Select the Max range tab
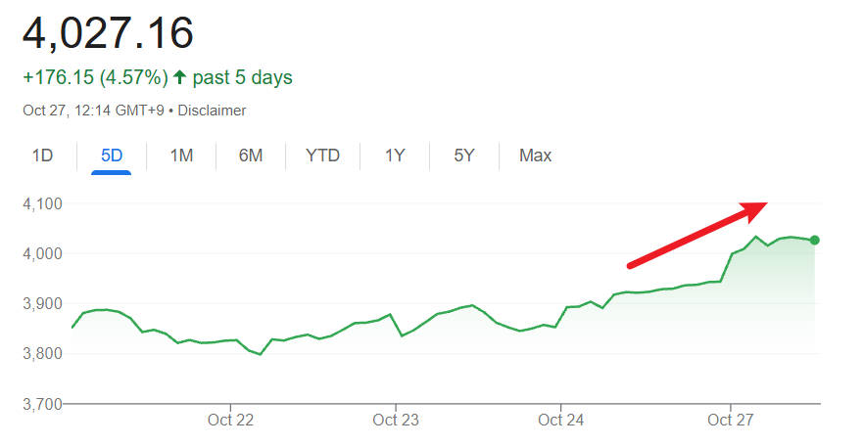Image resolution: width=864 pixels, height=446 pixels. pyautogui.click(x=535, y=156)
